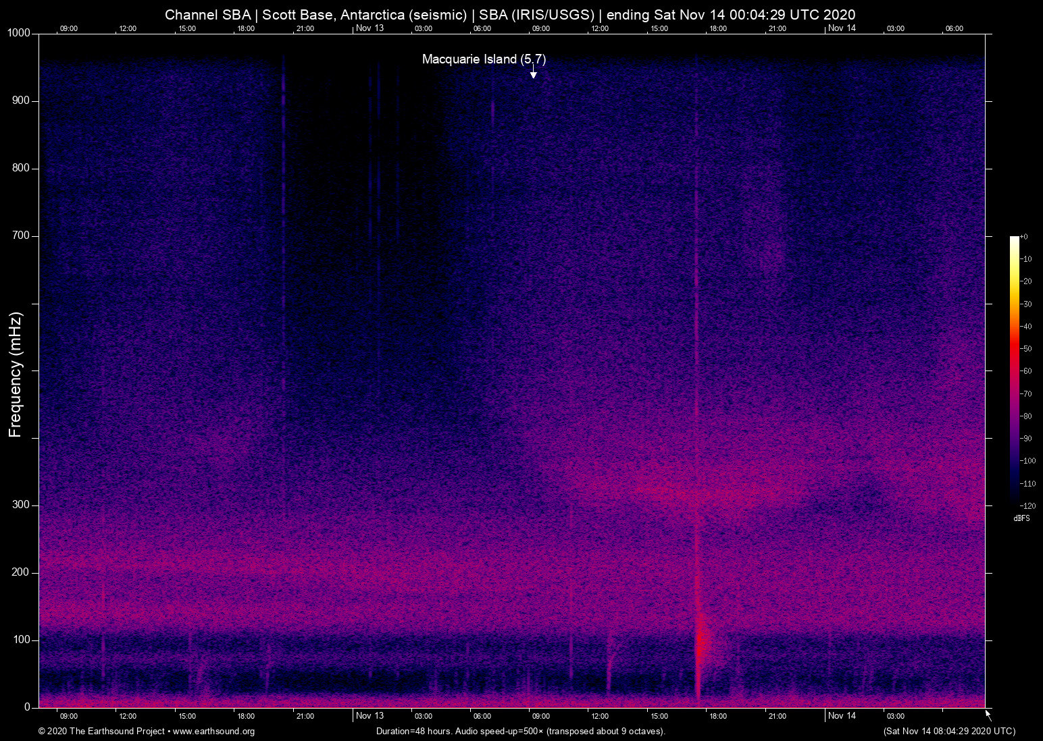Click the Nov 13 date marker on top axis
Viewport: 1043px width, 741px height.
pyautogui.click(x=370, y=28)
